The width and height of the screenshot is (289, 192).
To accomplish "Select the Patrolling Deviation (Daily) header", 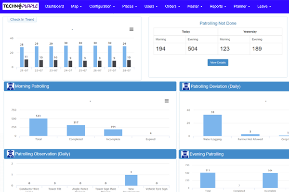I will [x=234, y=86].
